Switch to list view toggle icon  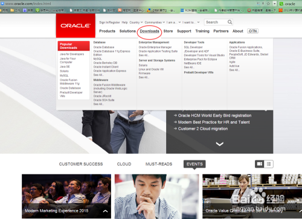[x=269, y=164]
